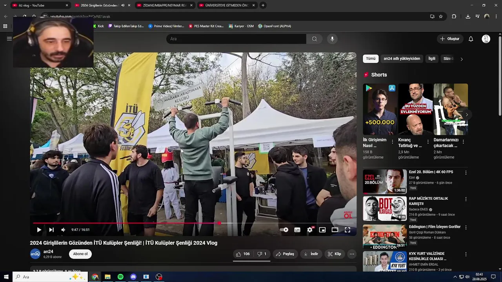This screenshot has height=282, width=502.
Task: Open the YouTube hamburger guide menu
Action: 9,39
